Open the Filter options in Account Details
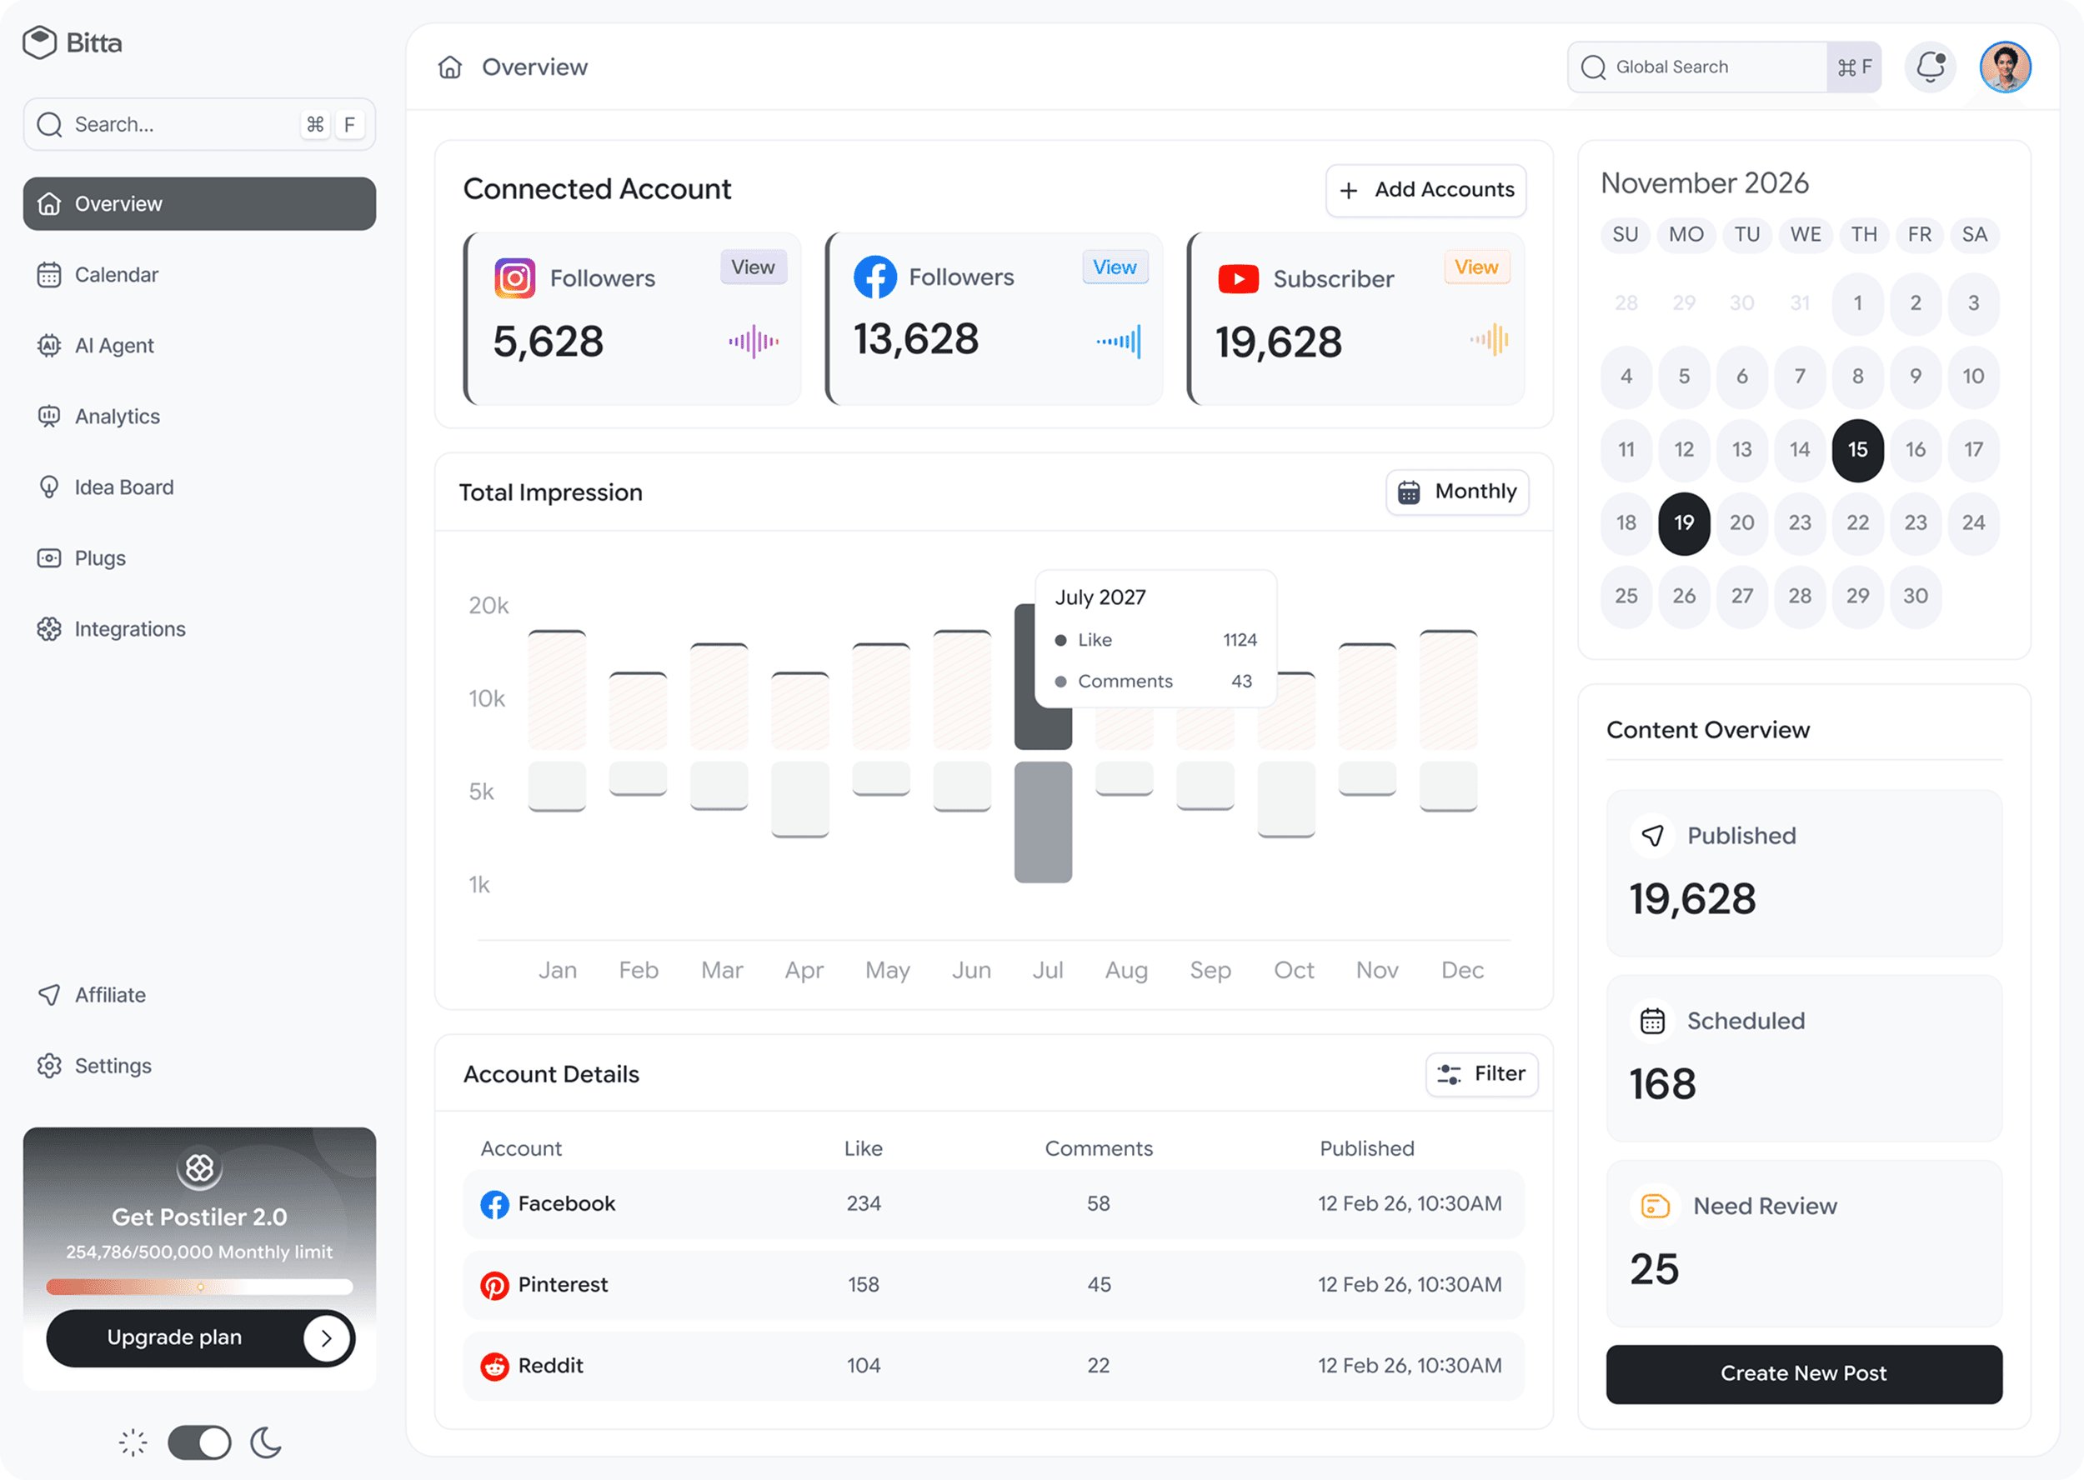The image size is (2084, 1480). tap(1481, 1074)
